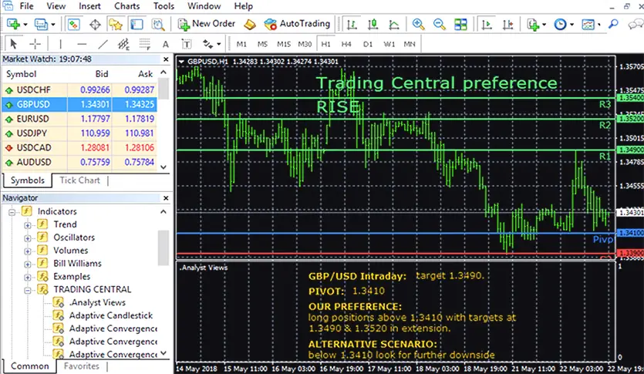Close the Market Watch panel
The image size is (644, 374).
coord(166,59)
